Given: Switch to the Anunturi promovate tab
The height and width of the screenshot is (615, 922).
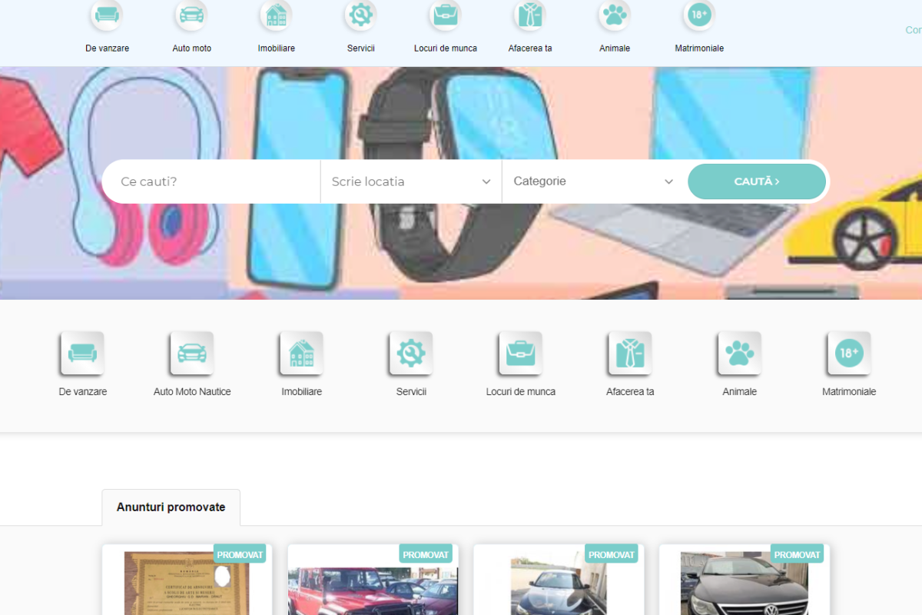Looking at the screenshot, I should [x=171, y=507].
